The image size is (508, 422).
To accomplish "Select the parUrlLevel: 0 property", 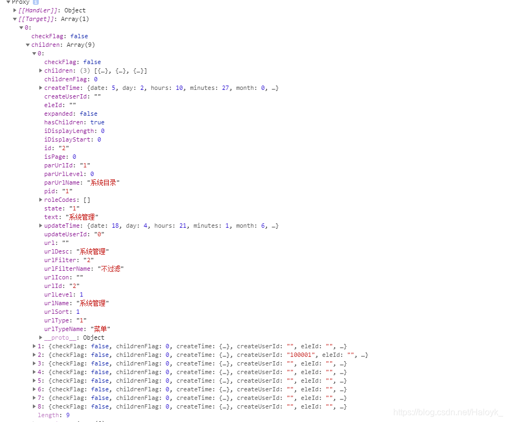I will [69, 174].
